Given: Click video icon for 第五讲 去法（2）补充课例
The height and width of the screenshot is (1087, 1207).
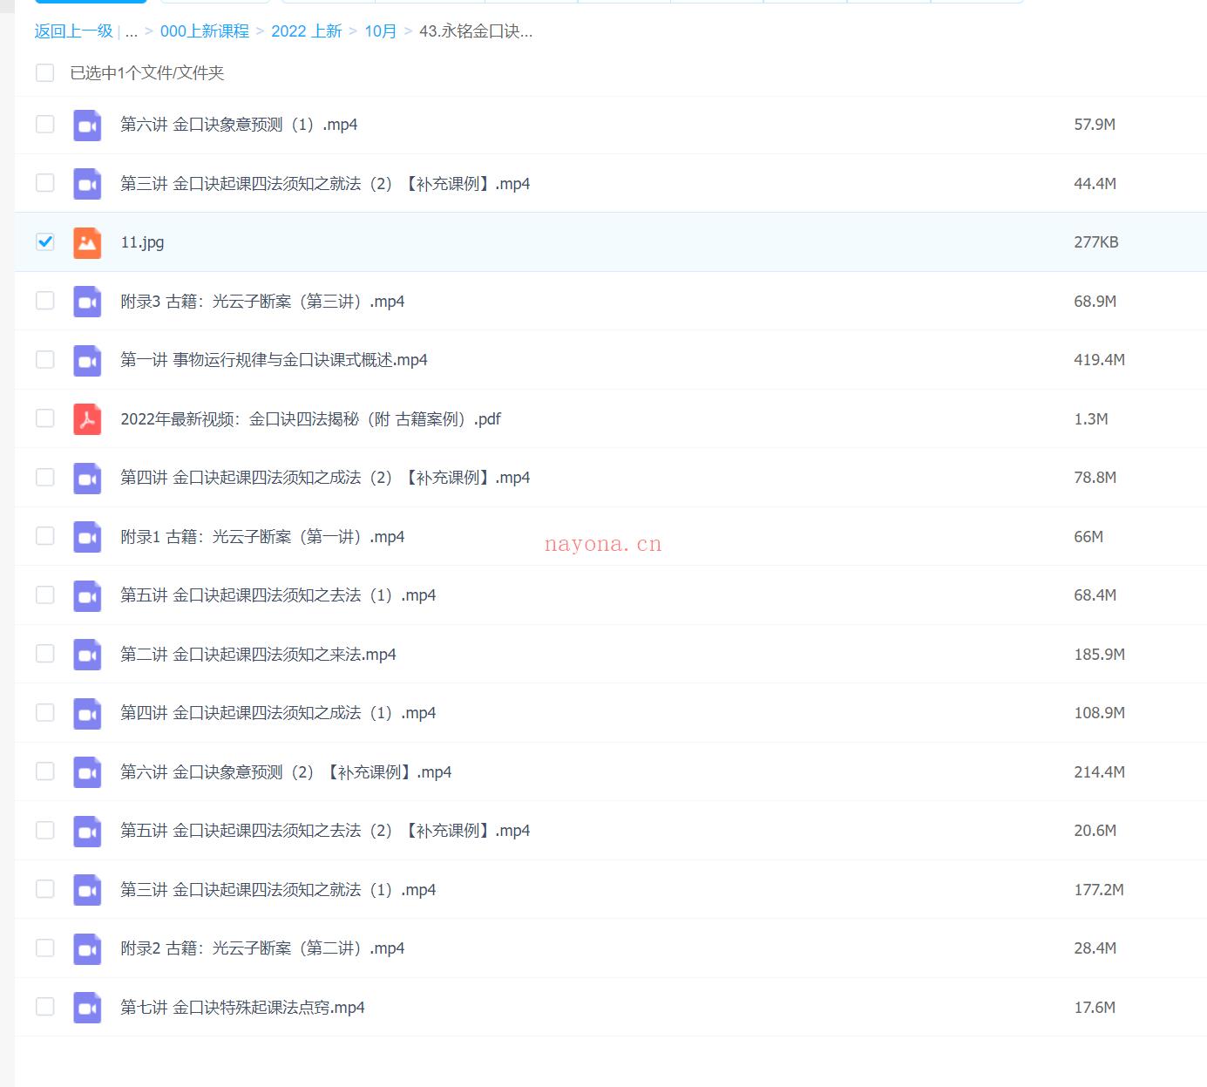Looking at the screenshot, I should pyautogui.click(x=87, y=831).
